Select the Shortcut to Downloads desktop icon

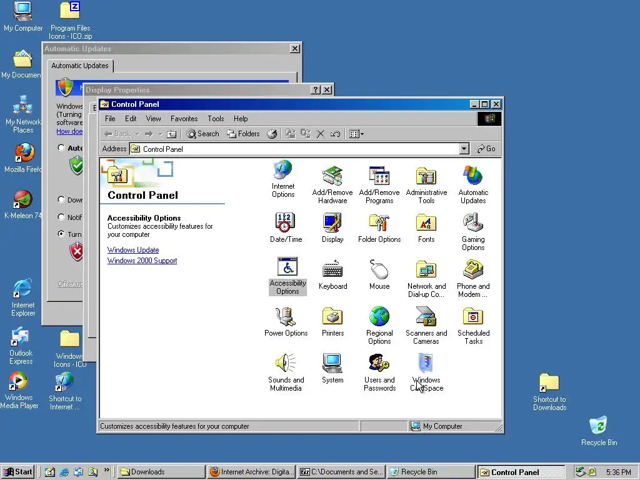click(549, 392)
